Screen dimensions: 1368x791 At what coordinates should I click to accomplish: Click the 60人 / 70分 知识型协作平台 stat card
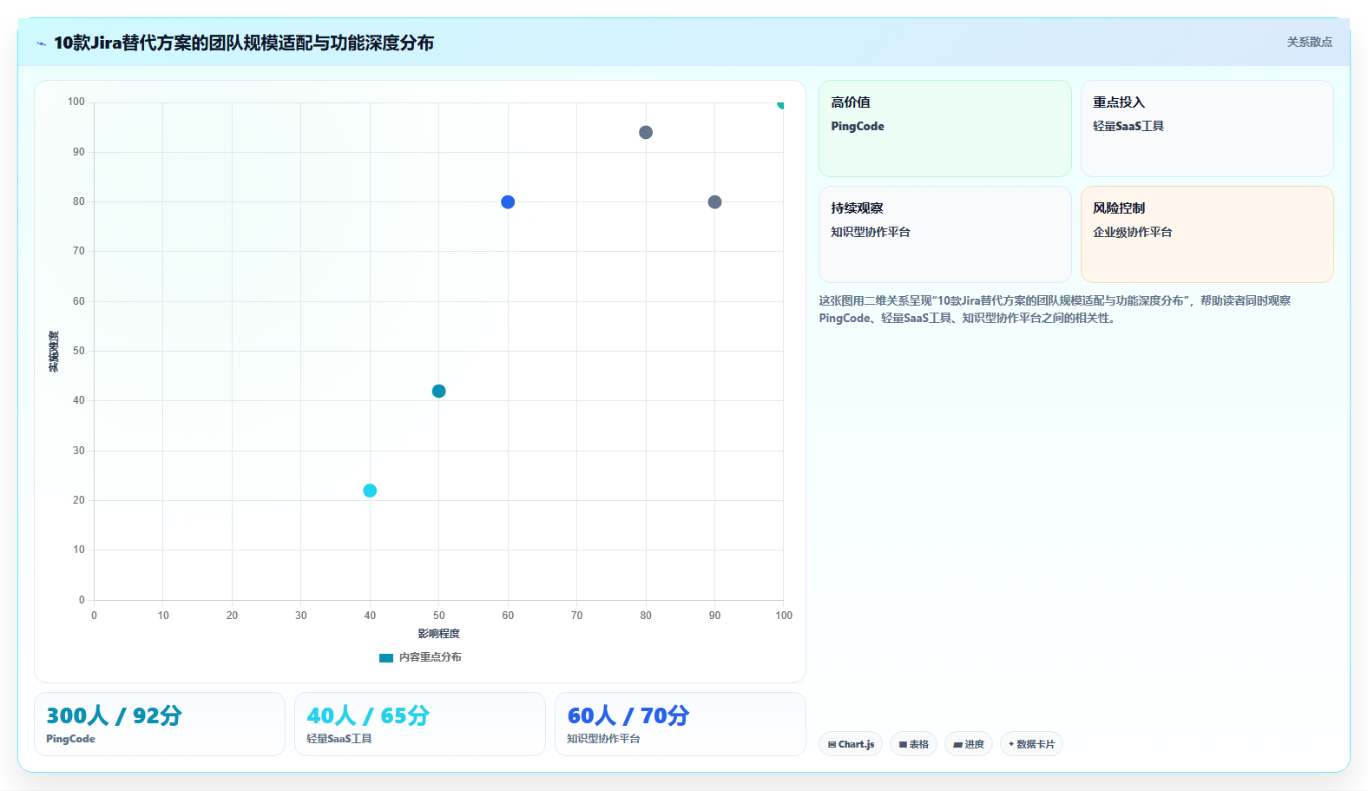(x=681, y=724)
